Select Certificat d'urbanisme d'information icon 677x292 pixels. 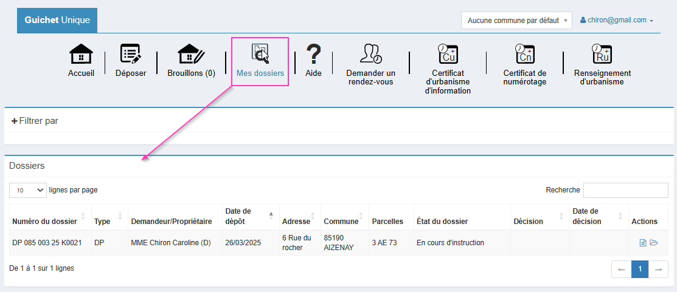pyautogui.click(x=448, y=54)
